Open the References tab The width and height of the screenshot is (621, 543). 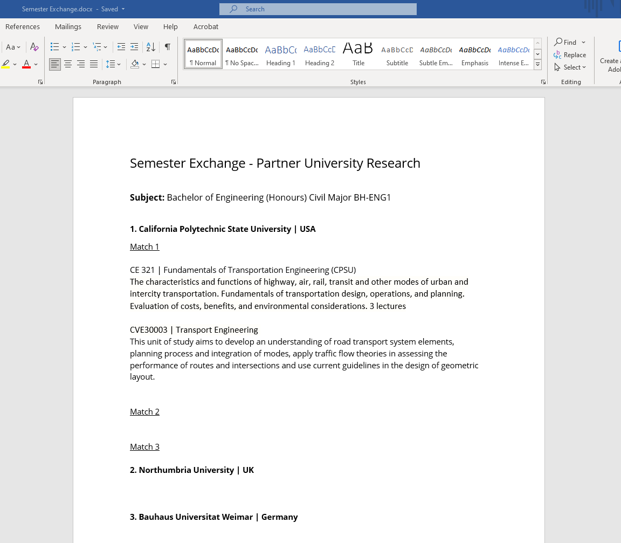(x=23, y=26)
